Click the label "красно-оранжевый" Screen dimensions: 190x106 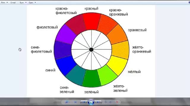coord(118,12)
